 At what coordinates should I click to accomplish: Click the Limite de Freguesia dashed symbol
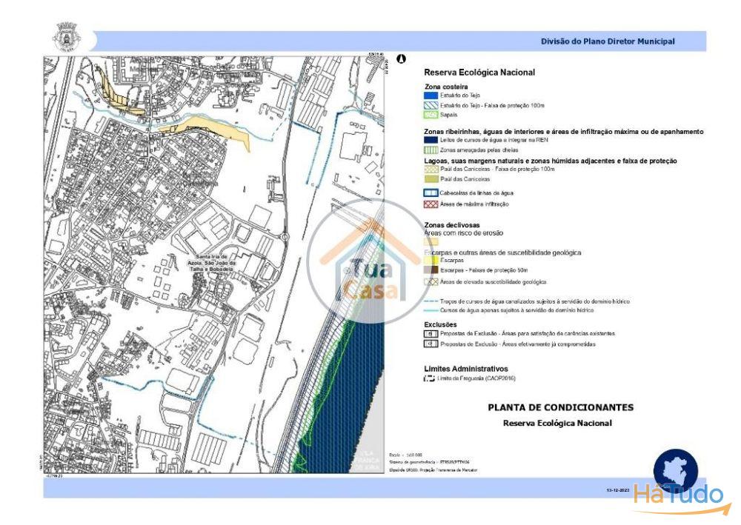point(429,378)
